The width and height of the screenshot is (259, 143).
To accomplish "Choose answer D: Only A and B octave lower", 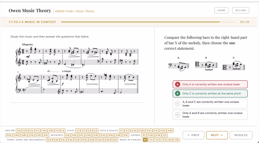I will 210,115.
